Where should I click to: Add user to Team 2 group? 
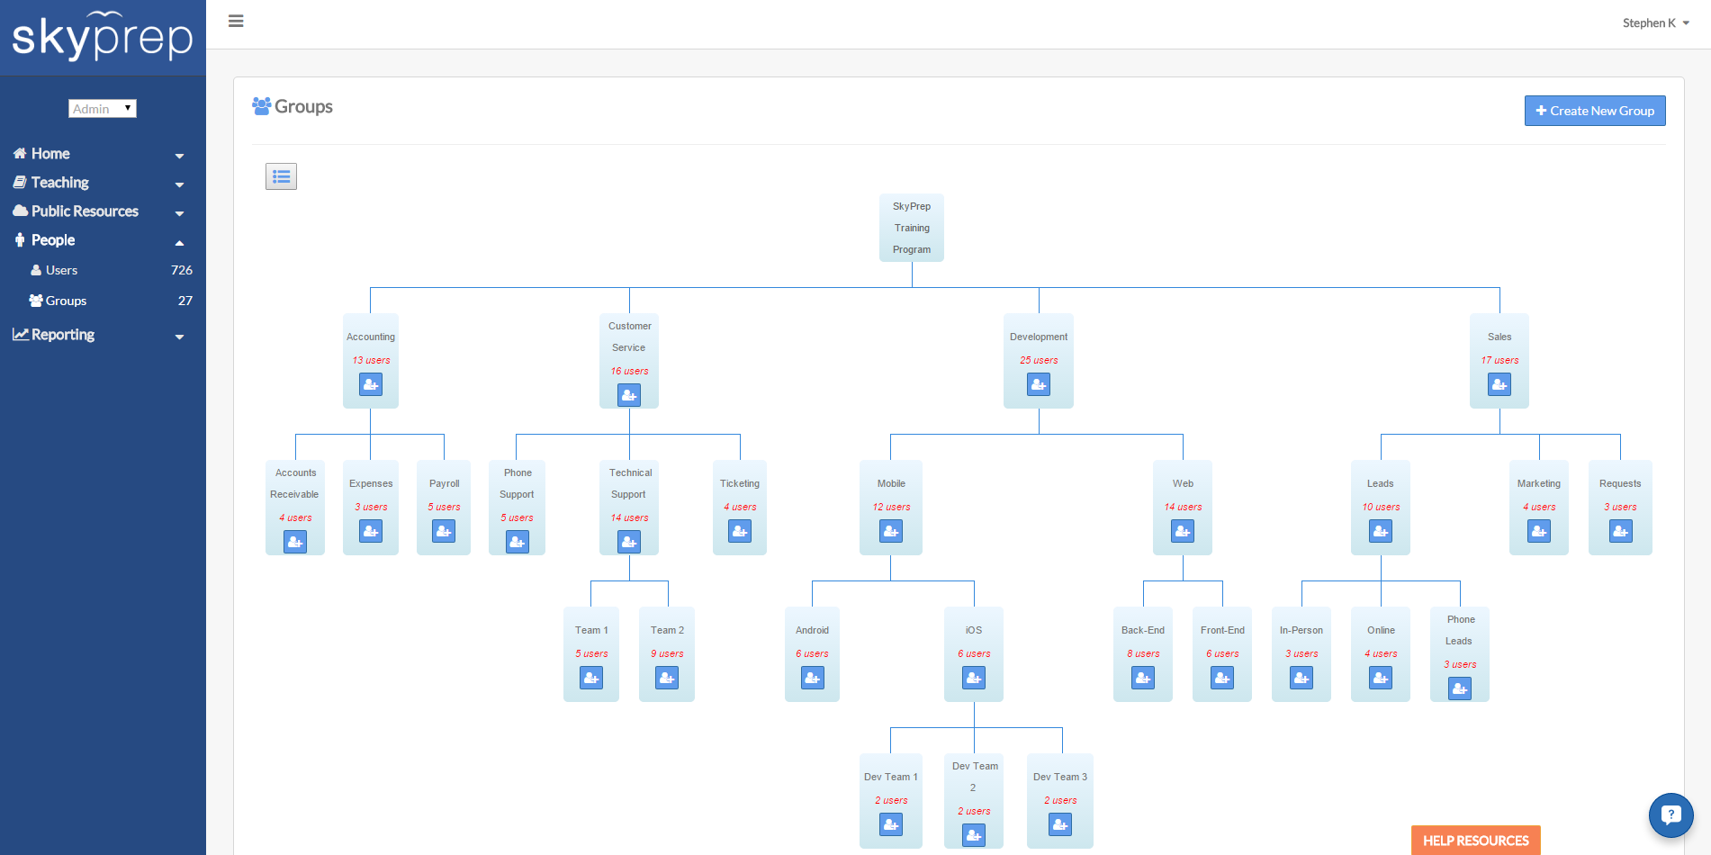667,679
